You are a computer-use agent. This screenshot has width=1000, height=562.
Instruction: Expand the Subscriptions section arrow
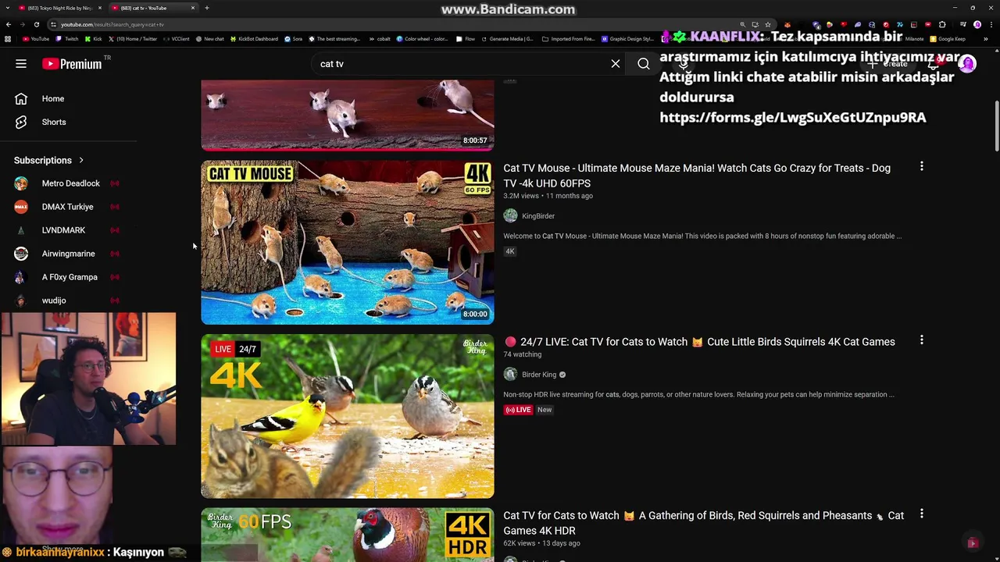click(81, 161)
